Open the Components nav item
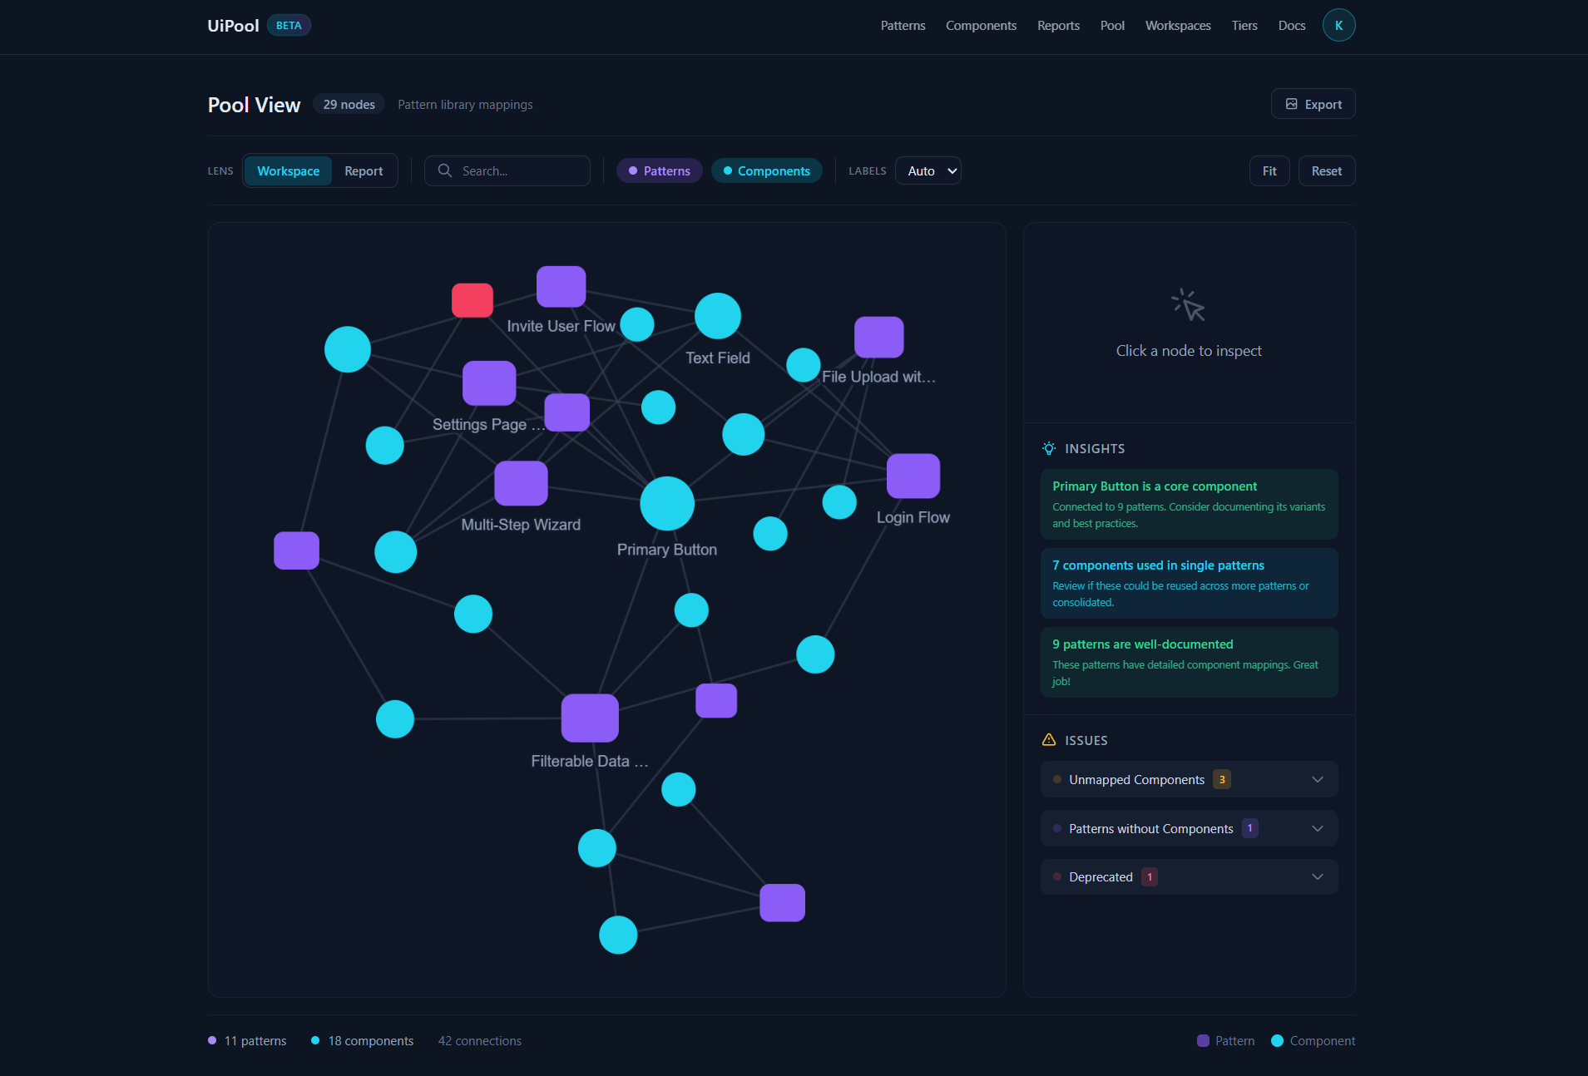The width and height of the screenshot is (1588, 1076). 981,26
